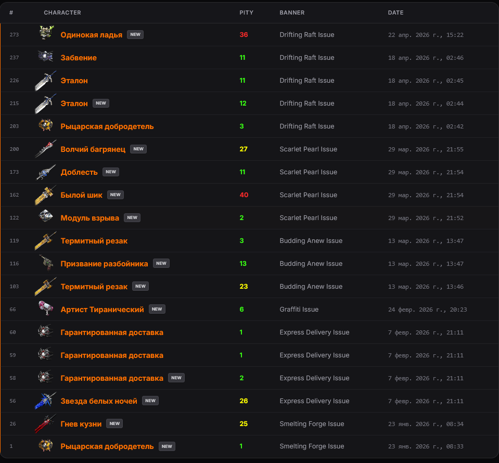Viewport: 499px width, 463px height.
Task: Open the Рыцарская добродетель link in row 203
Action: click(107, 126)
